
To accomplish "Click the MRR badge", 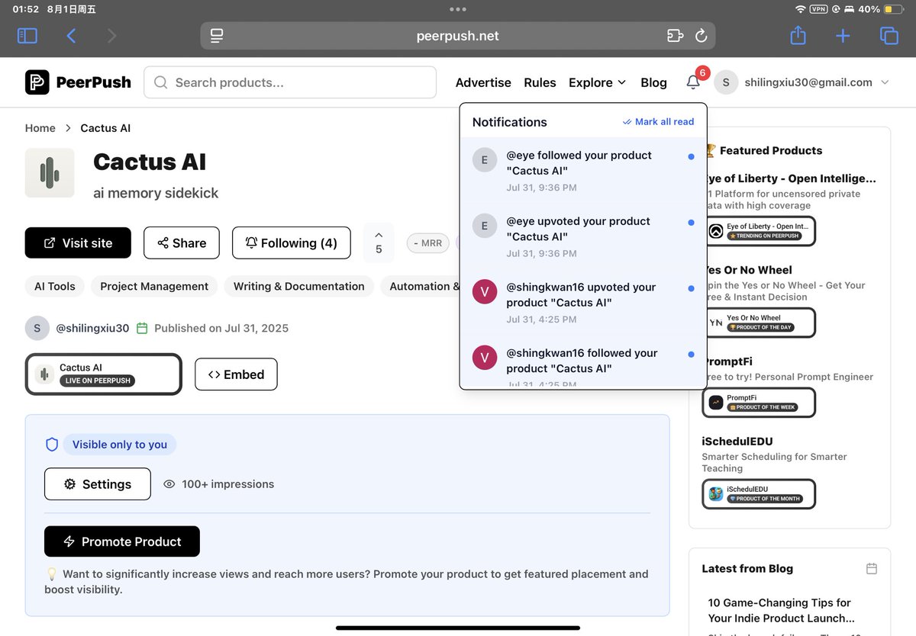I will click(x=427, y=243).
